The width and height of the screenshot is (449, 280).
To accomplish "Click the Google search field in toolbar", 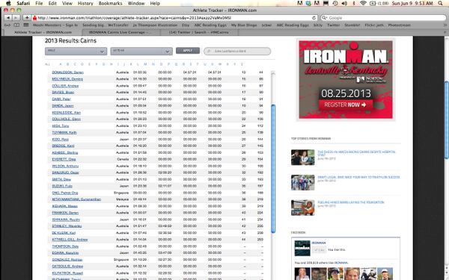I will (383, 18).
